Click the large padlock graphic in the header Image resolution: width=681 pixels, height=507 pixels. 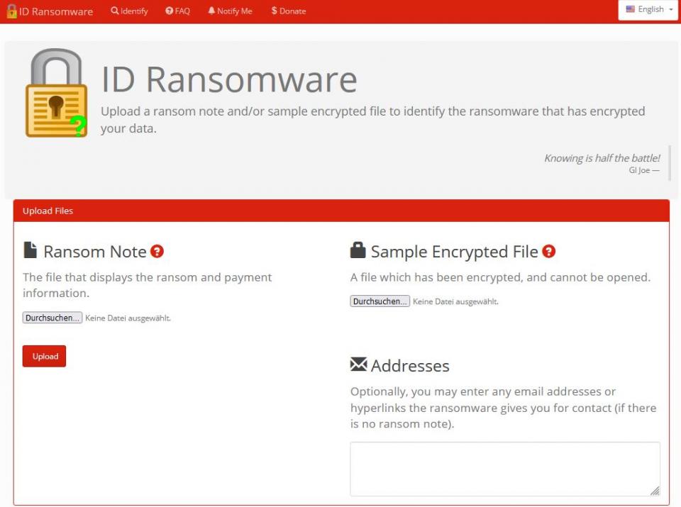tap(56, 92)
